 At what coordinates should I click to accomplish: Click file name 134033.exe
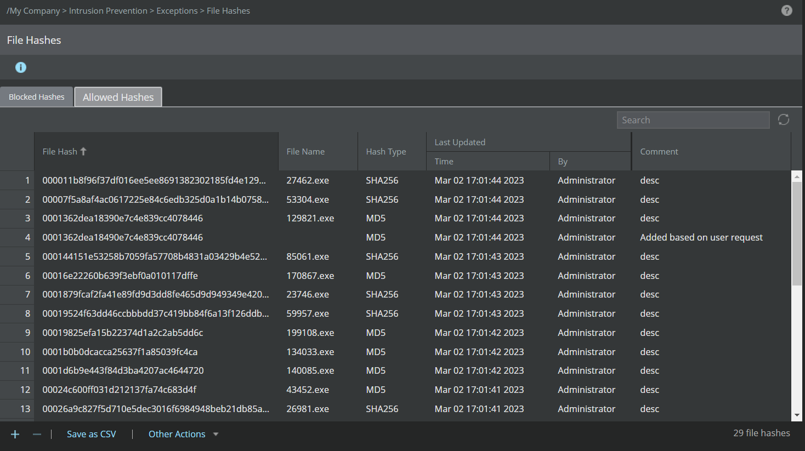tap(310, 352)
